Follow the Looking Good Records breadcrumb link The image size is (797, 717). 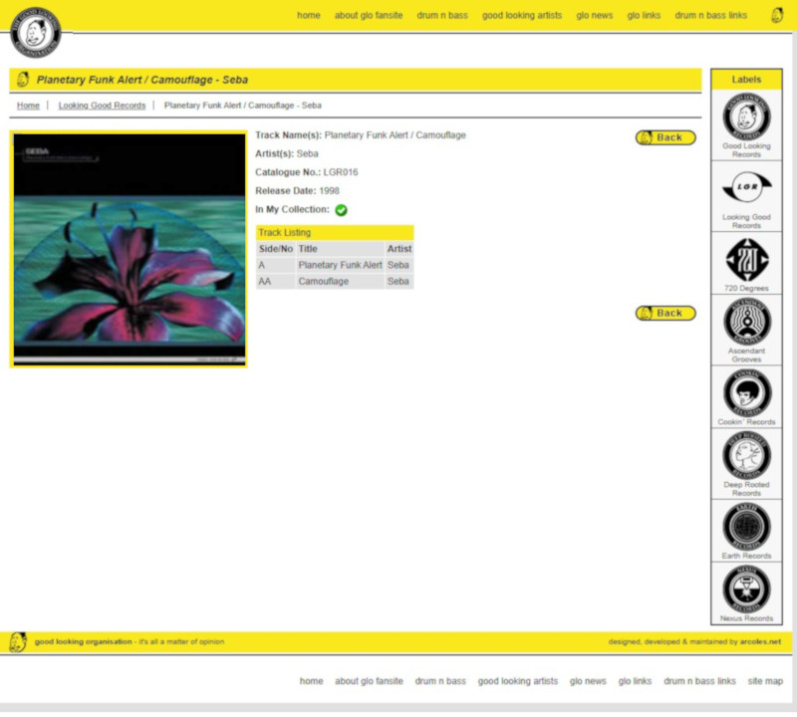click(102, 106)
